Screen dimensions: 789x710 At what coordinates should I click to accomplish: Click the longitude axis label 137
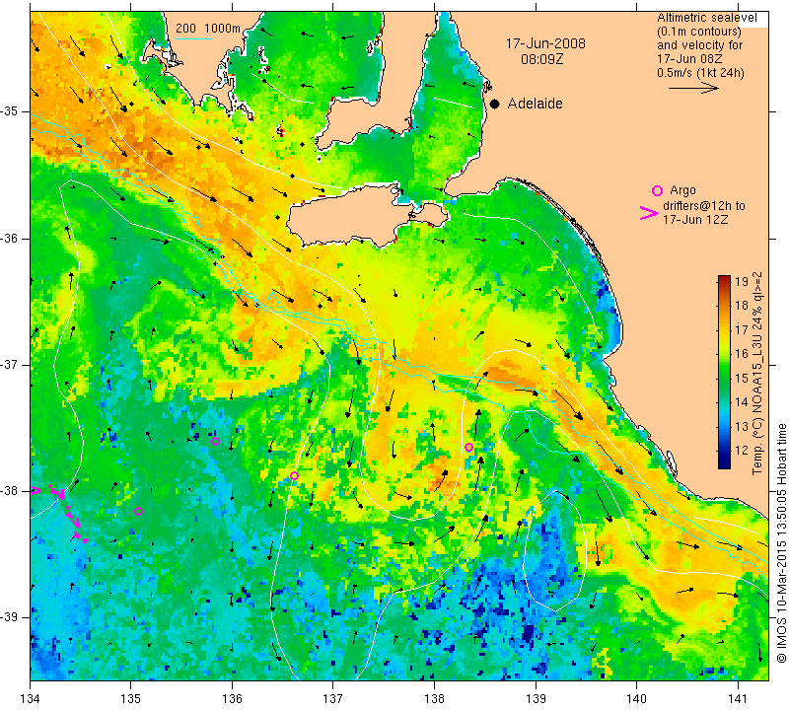pyautogui.click(x=333, y=698)
